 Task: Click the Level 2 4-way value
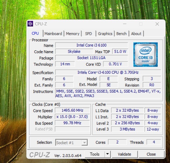click(x=153, y=123)
